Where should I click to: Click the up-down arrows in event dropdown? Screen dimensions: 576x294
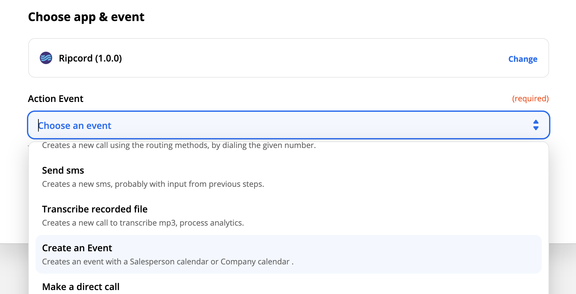click(x=536, y=125)
